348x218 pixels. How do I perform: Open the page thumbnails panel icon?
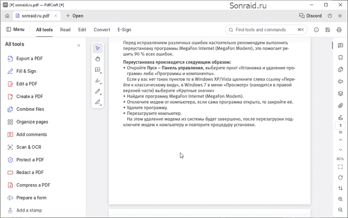point(340,69)
